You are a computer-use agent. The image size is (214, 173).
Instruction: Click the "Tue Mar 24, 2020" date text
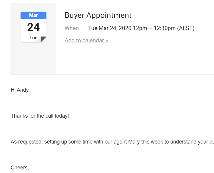pos(110,28)
